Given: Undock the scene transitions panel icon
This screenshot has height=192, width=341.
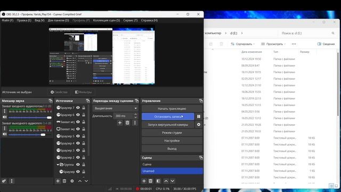Looking at the screenshot, I should coord(136,101).
